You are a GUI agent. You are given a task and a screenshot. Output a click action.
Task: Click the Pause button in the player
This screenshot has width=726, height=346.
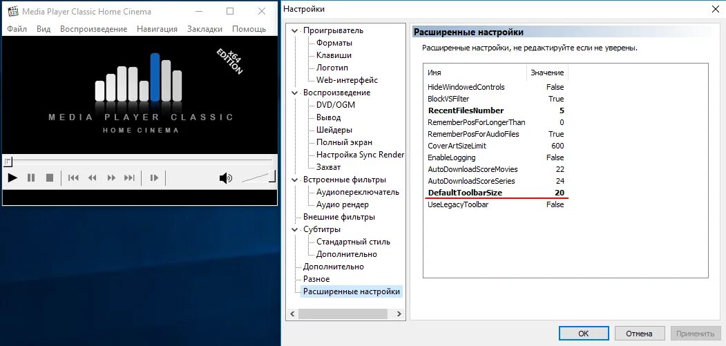[x=31, y=177]
